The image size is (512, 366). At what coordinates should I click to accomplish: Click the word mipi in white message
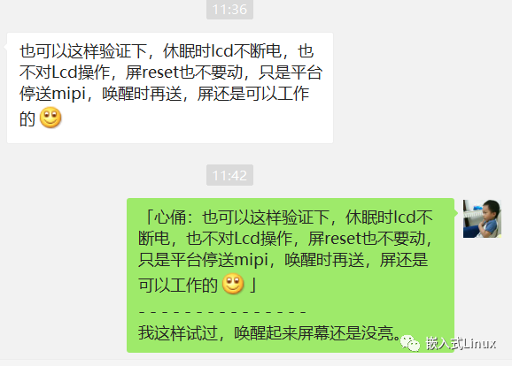pyautogui.click(x=68, y=95)
